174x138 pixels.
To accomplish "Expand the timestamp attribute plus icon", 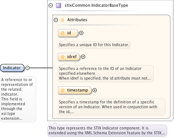I will pyautogui.click(x=95, y=90).
